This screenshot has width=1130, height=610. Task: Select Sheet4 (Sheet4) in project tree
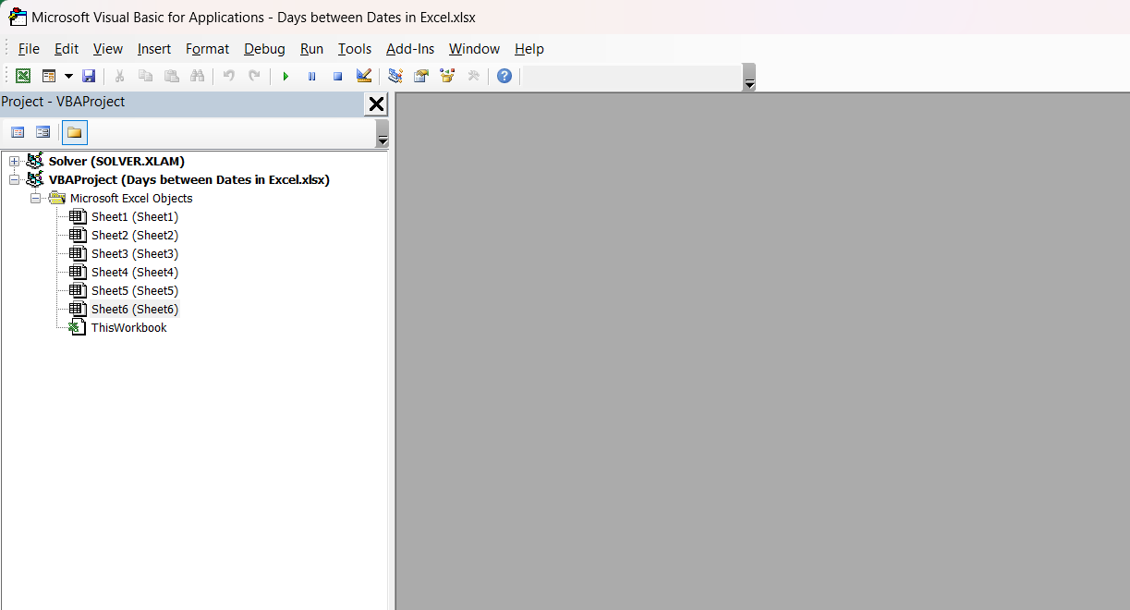(134, 273)
